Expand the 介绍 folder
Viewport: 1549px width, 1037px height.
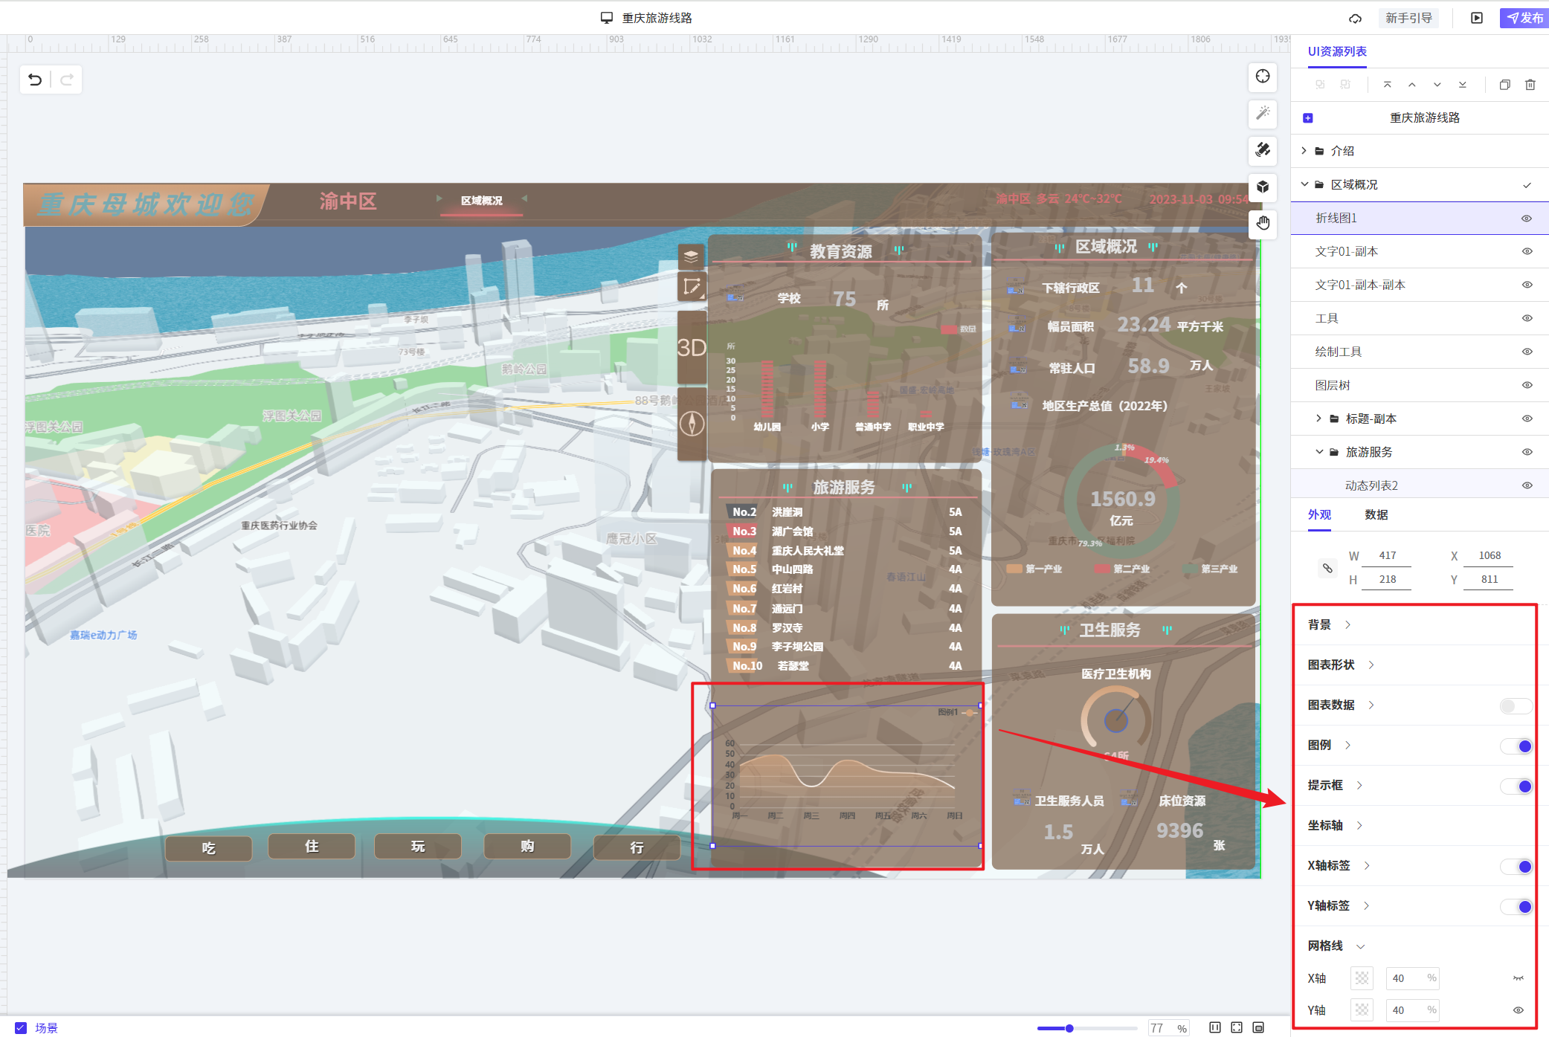1304,151
